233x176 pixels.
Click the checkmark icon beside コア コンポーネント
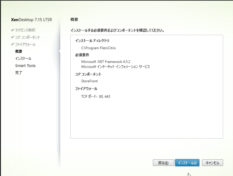click(x=12, y=37)
